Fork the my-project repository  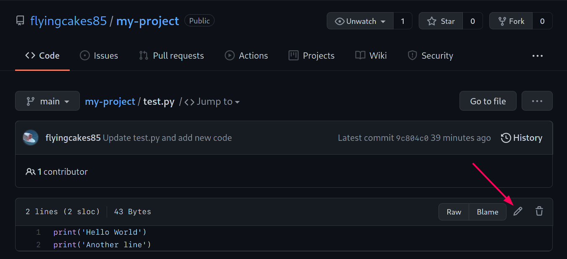coord(511,21)
